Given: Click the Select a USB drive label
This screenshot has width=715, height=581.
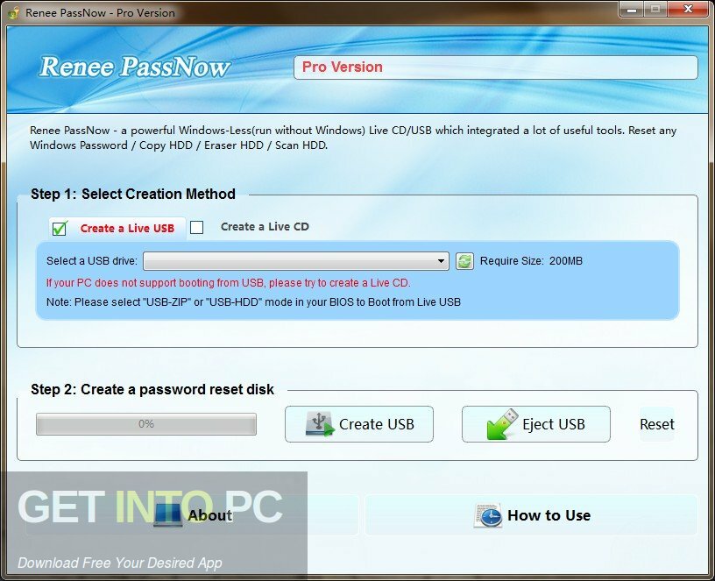Looking at the screenshot, I should coord(92,261).
